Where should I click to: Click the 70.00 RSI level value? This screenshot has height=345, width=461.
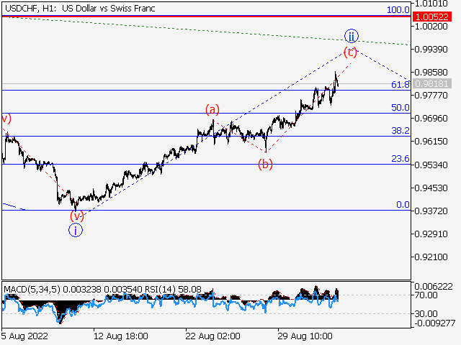click(x=426, y=295)
